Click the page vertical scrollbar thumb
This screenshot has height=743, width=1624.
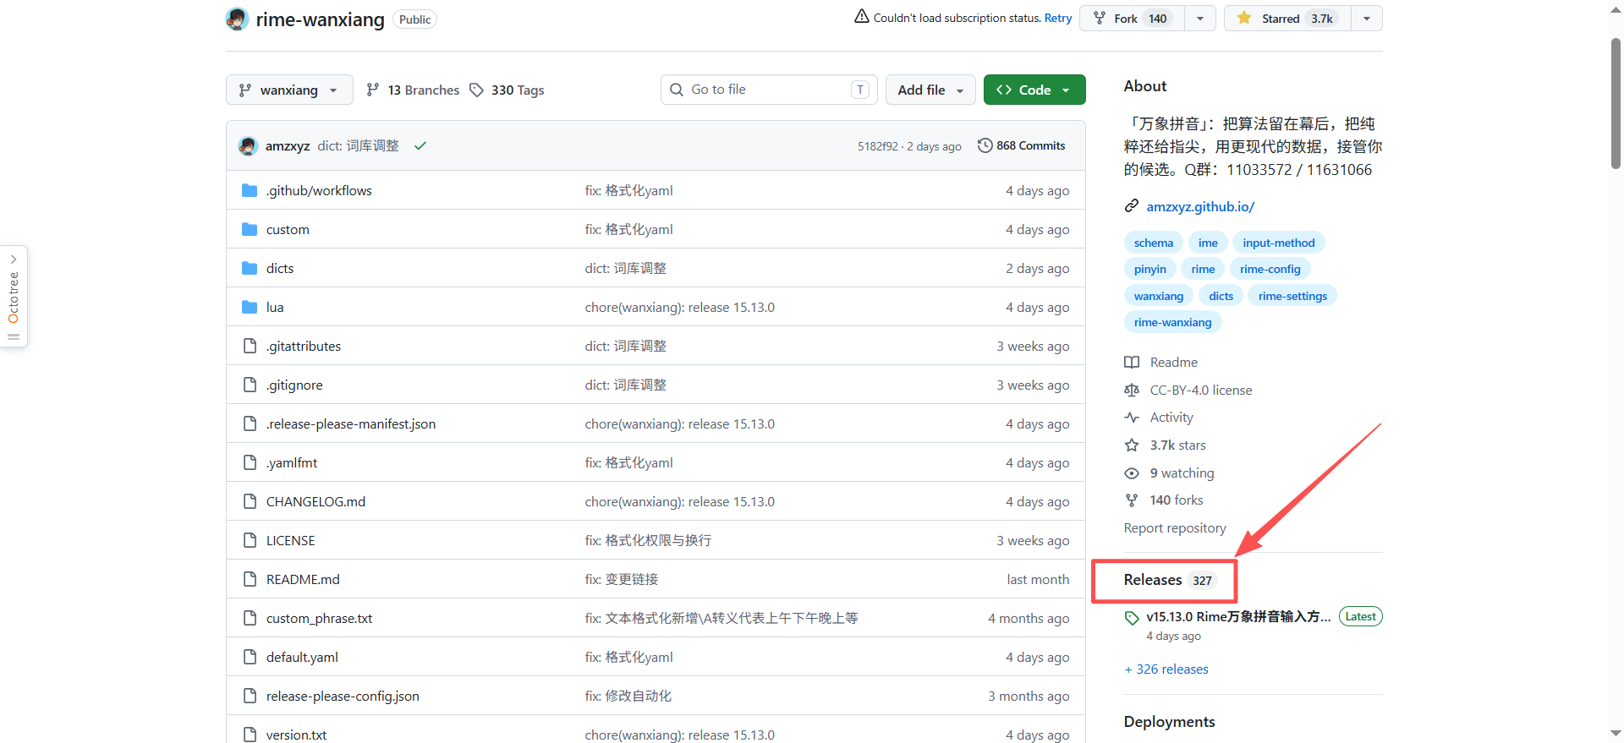click(1616, 103)
